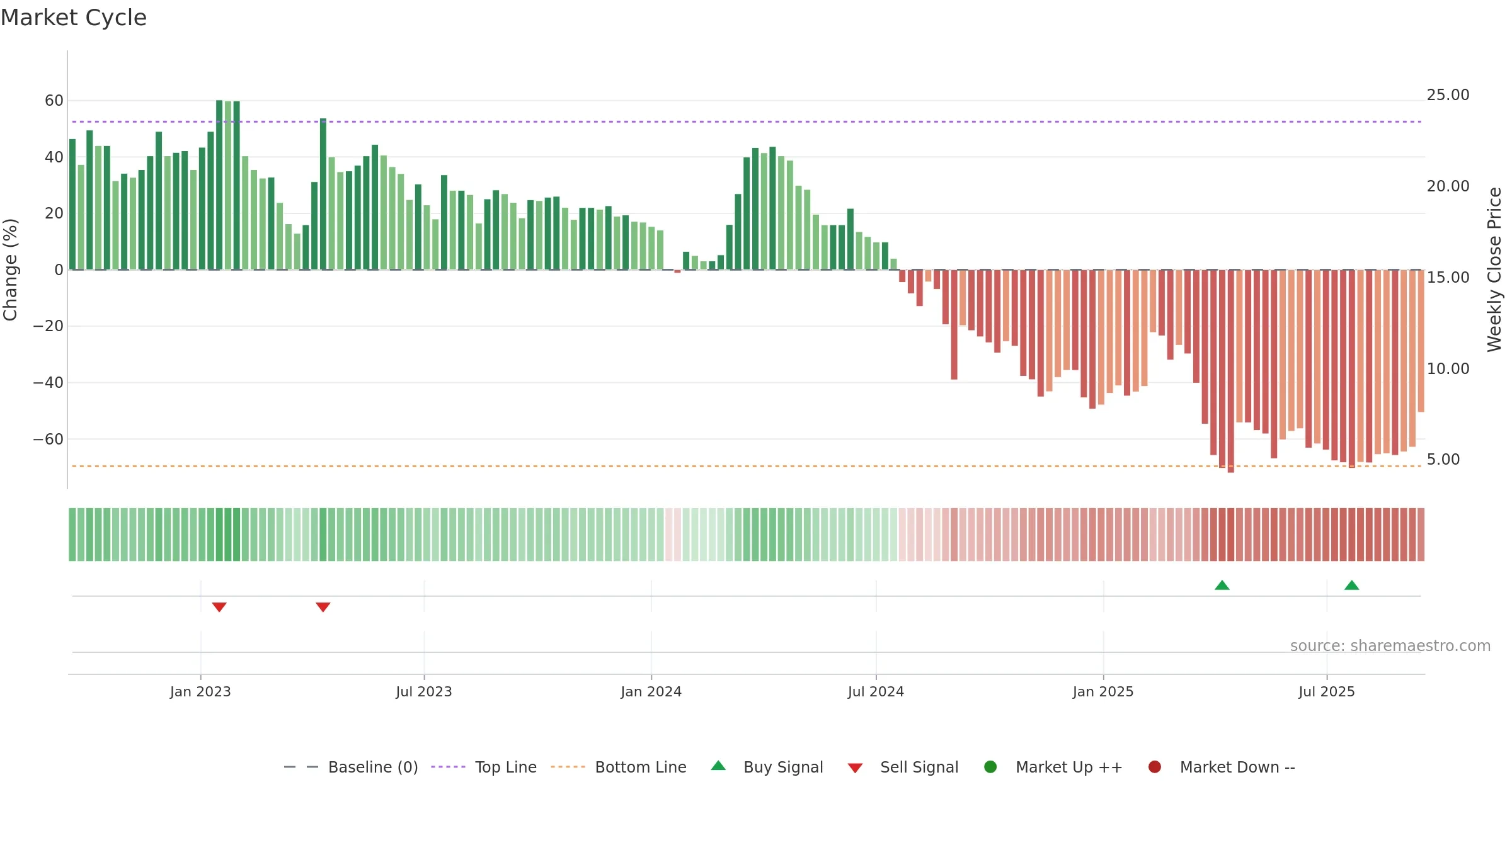Click the purple dotted Top Line legend swatch

pos(448,767)
